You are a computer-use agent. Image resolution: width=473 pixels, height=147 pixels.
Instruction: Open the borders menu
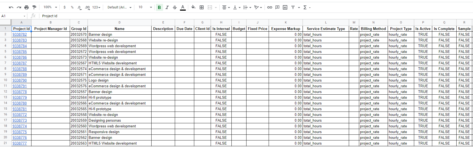202,7
